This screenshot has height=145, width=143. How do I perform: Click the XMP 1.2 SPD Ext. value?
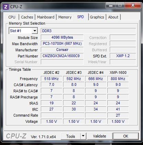(x=123, y=56)
